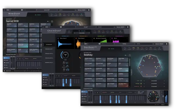Next ARP preset arrow in SkyDust
The width and height of the screenshot is (177, 110).
[164, 81]
